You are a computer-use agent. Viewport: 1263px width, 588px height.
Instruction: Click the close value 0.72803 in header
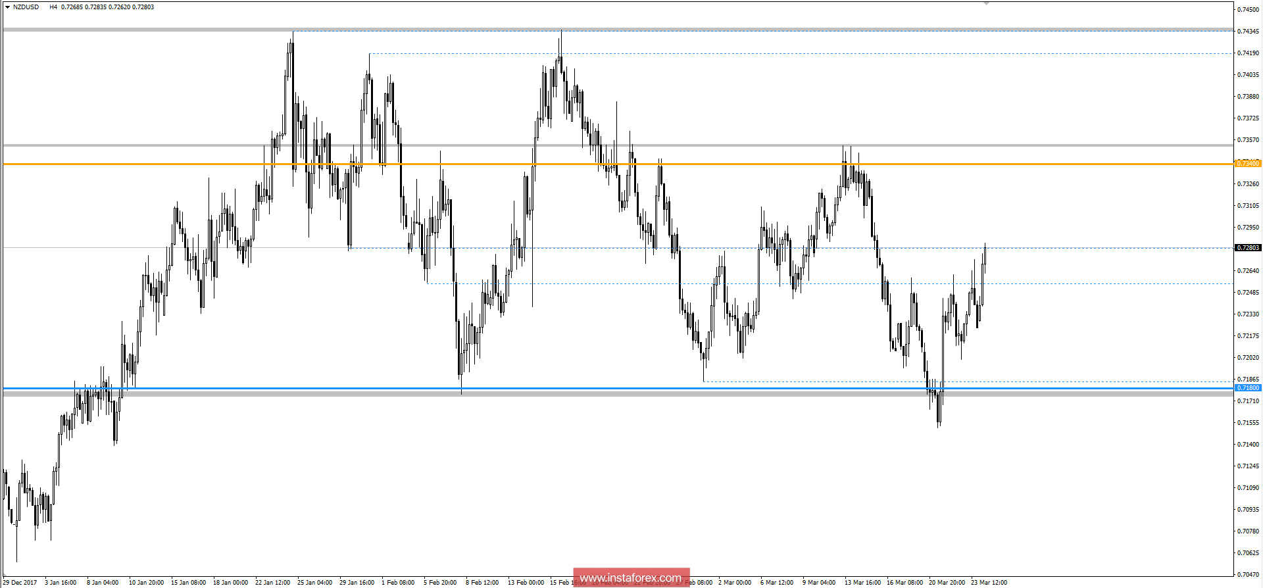tap(143, 7)
